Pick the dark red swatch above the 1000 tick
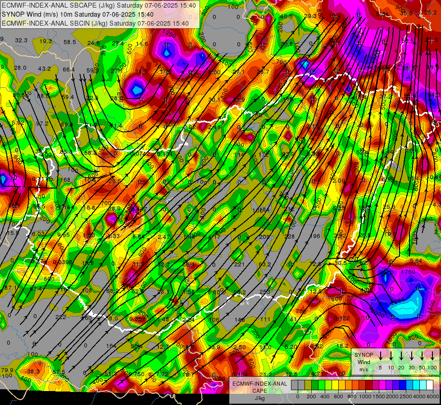The image size is (441, 405). 369,385
